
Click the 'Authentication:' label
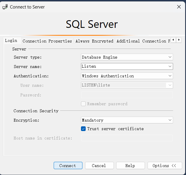pyautogui.click(x=31, y=76)
